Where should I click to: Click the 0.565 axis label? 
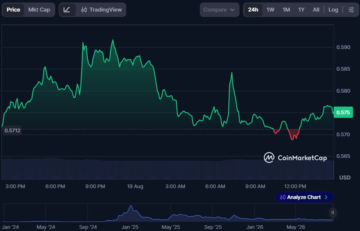point(343,156)
